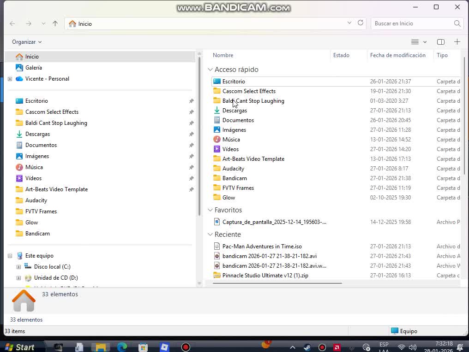
Task: Expand the Disco local (C:) tree node
Action: pyautogui.click(x=18, y=267)
